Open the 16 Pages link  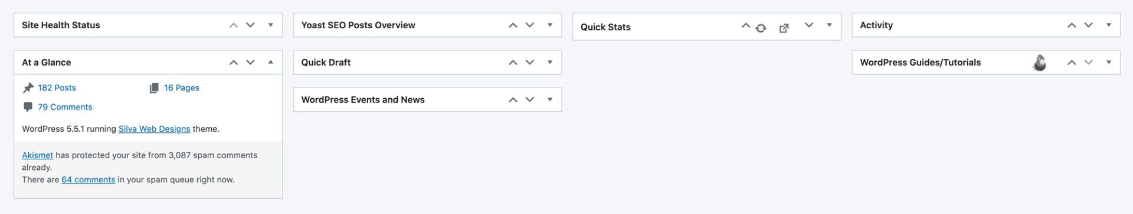pyautogui.click(x=182, y=88)
